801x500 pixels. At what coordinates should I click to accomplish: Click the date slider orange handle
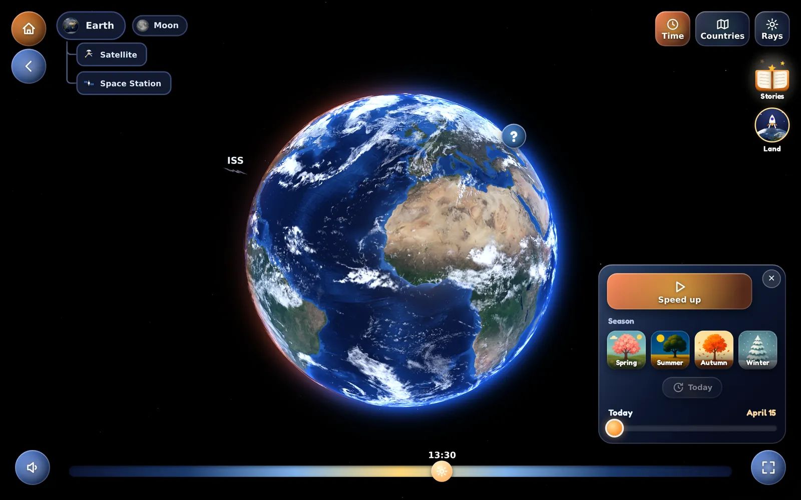615,428
